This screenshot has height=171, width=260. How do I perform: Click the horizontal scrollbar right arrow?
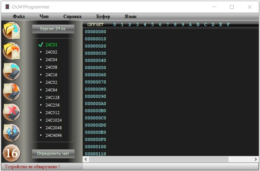pos(255,159)
